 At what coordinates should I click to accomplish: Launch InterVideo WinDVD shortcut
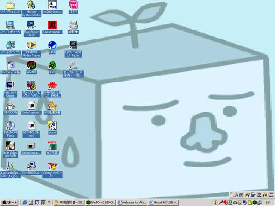pyautogui.click(x=10, y=145)
